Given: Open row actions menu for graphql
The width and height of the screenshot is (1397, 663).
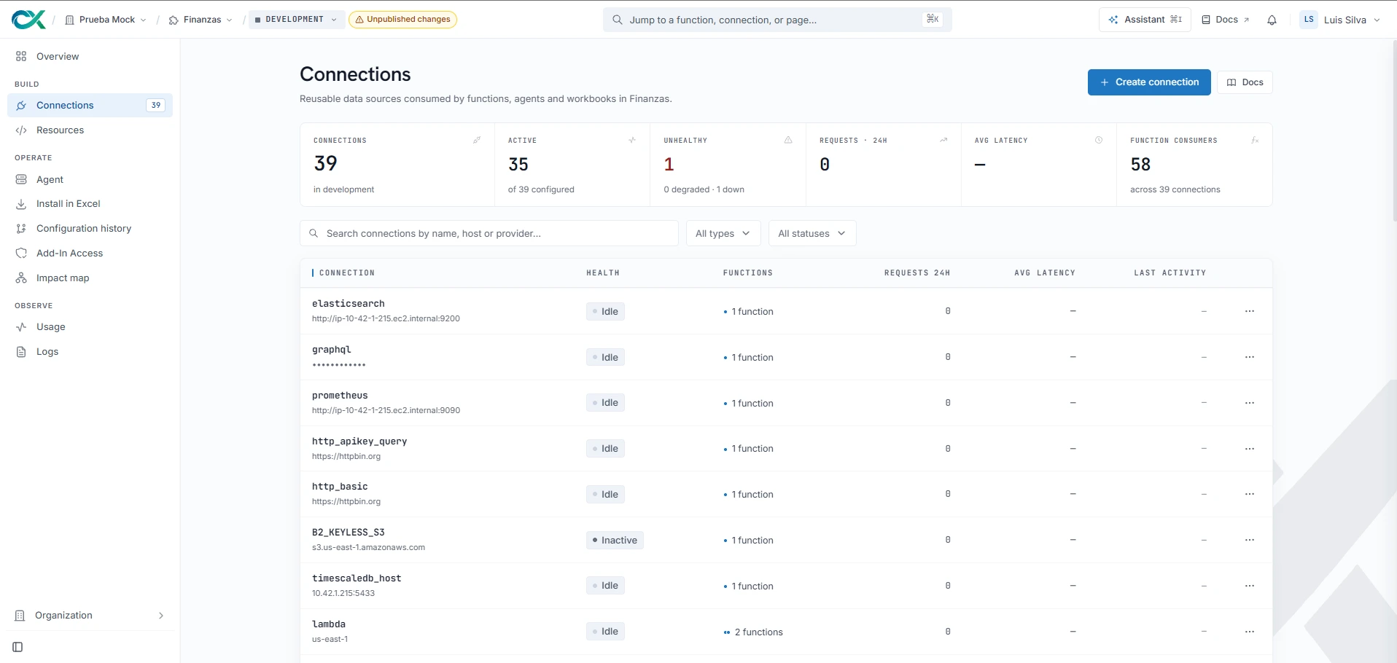Looking at the screenshot, I should pyautogui.click(x=1250, y=357).
